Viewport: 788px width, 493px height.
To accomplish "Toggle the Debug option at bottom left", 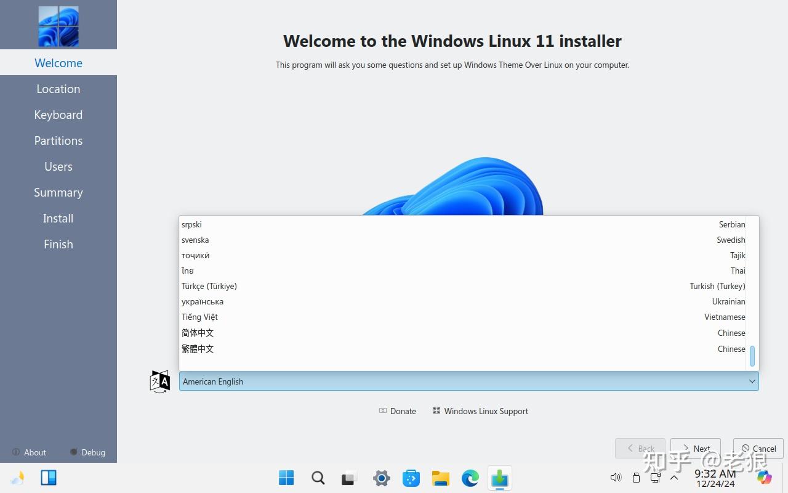I will (87, 452).
